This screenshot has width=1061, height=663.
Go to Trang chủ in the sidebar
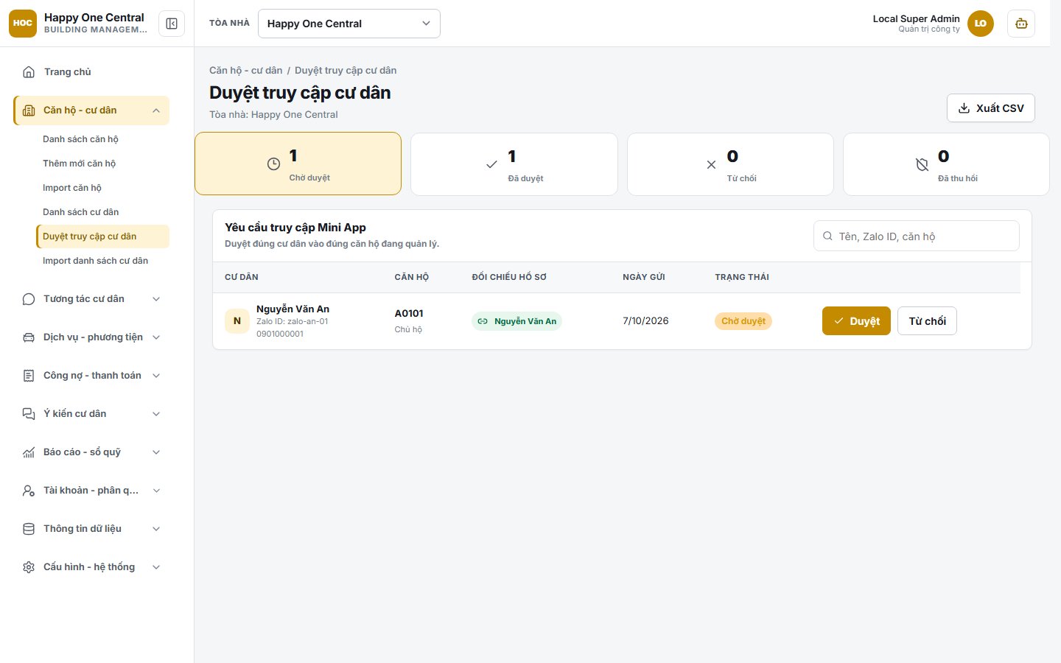(x=91, y=72)
